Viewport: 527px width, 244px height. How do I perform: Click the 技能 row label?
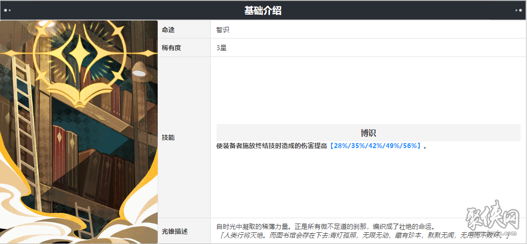point(168,137)
